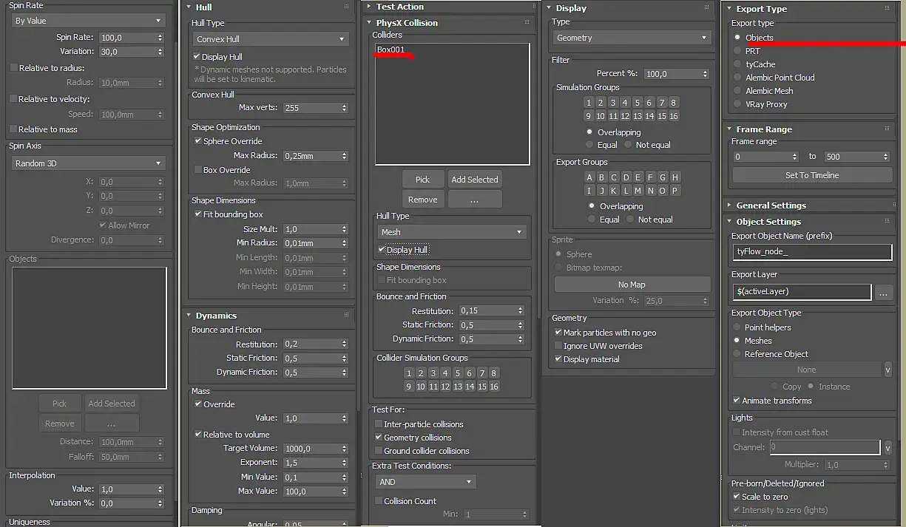The height and width of the screenshot is (527, 906).
Task: Toggle Display Hull in PhysX Collision panel
Action: click(382, 250)
